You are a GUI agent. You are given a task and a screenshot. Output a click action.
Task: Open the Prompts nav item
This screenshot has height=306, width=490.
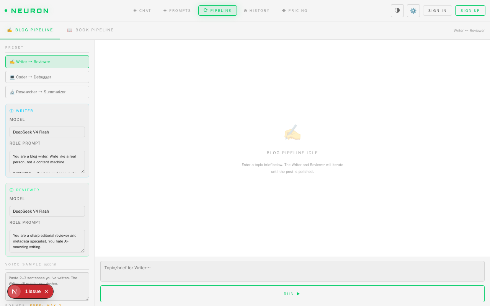tap(177, 11)
